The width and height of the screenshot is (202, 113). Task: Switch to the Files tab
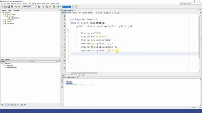click(10, 10)
